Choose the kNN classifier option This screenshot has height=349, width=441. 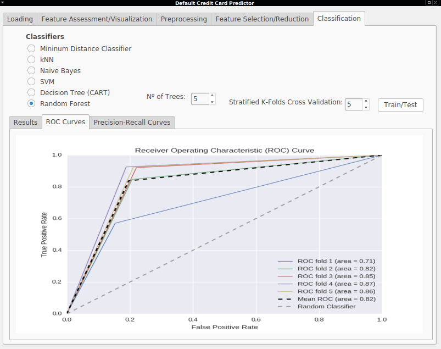(31, 59)
